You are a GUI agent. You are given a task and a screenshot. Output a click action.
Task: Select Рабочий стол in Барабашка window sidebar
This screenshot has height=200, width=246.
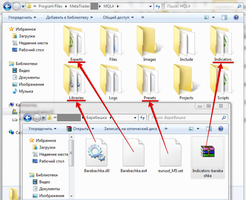click(48, 161)
